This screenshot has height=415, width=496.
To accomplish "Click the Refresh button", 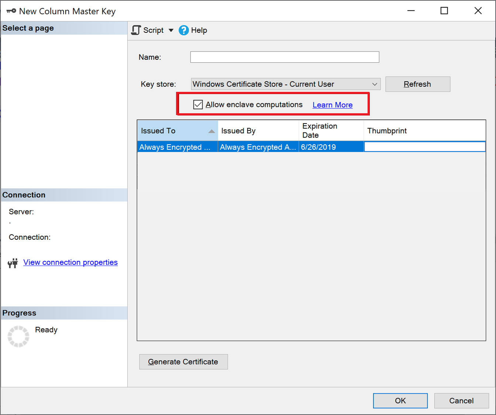I will [x=417, y=84].
